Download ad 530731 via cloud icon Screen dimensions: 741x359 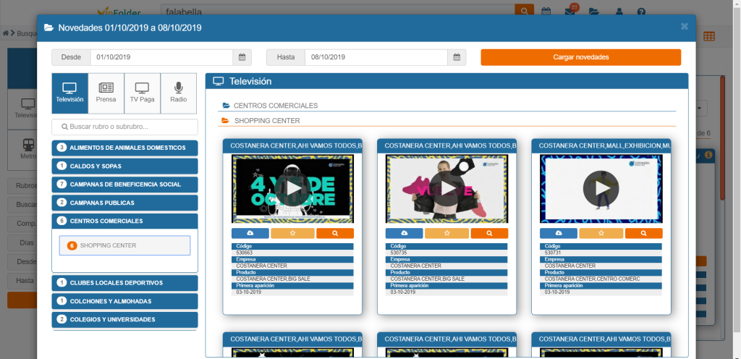click(x=559, y=233)
